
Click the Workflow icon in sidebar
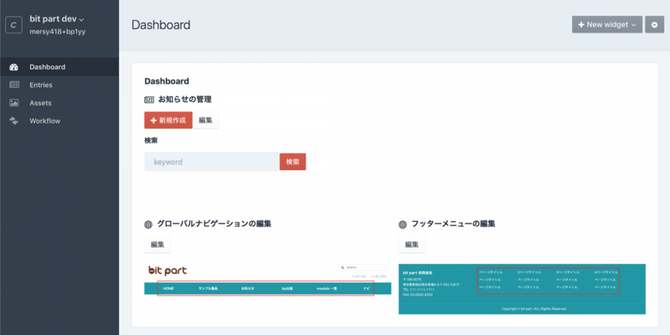[x=13, y=121]
